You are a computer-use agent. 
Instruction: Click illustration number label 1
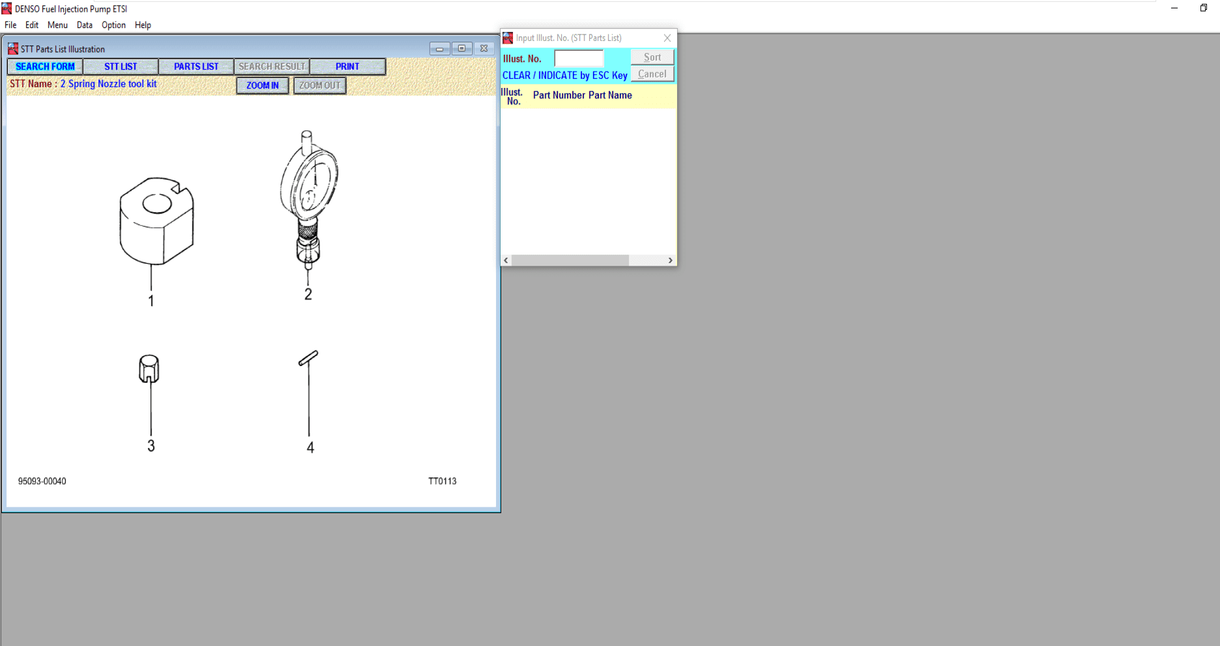click(151, 301)
